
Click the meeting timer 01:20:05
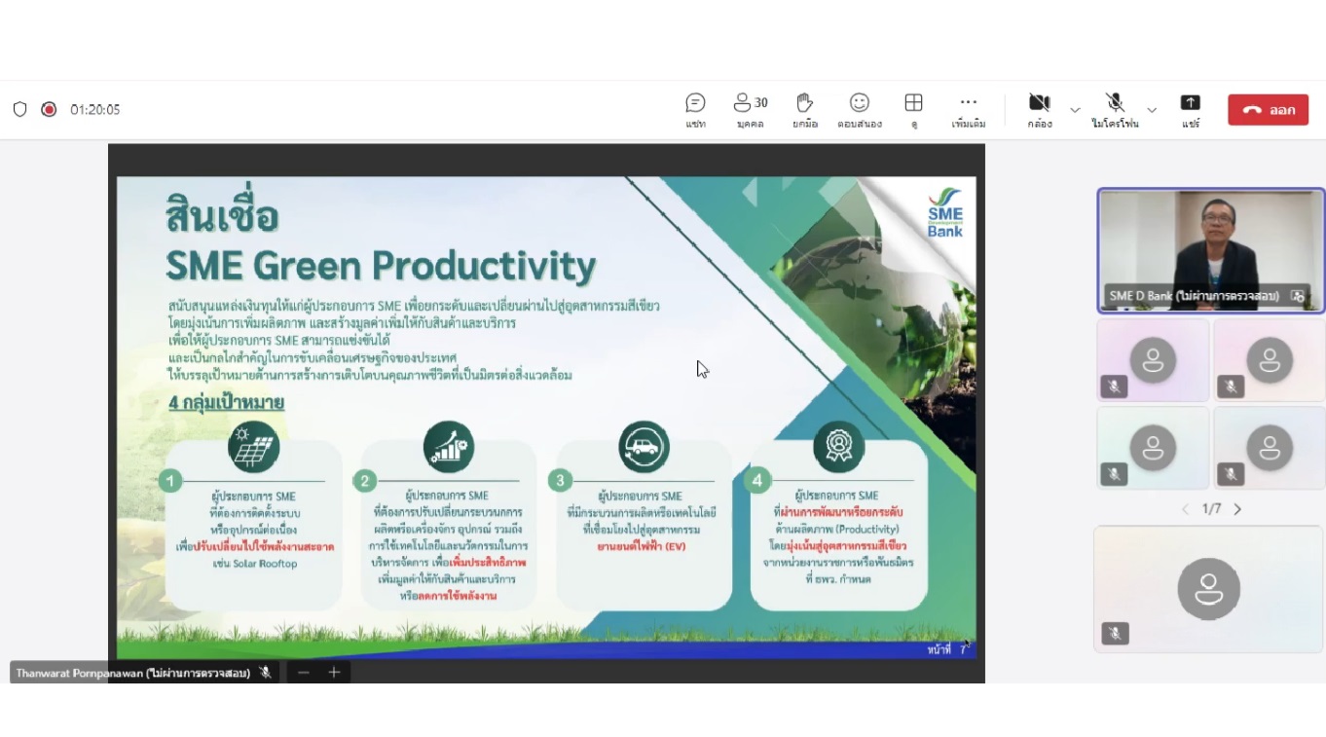[x=94, y=110]
